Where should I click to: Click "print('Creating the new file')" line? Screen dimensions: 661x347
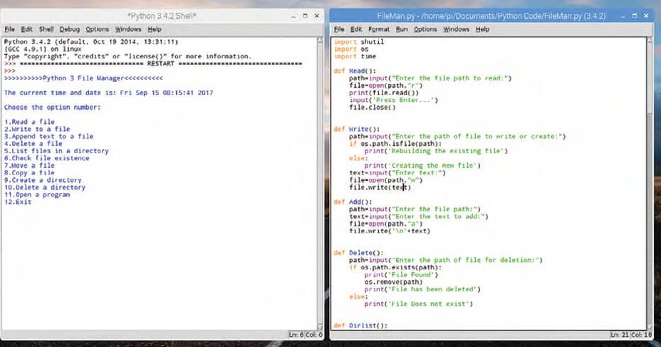click(x=423, y=165)
